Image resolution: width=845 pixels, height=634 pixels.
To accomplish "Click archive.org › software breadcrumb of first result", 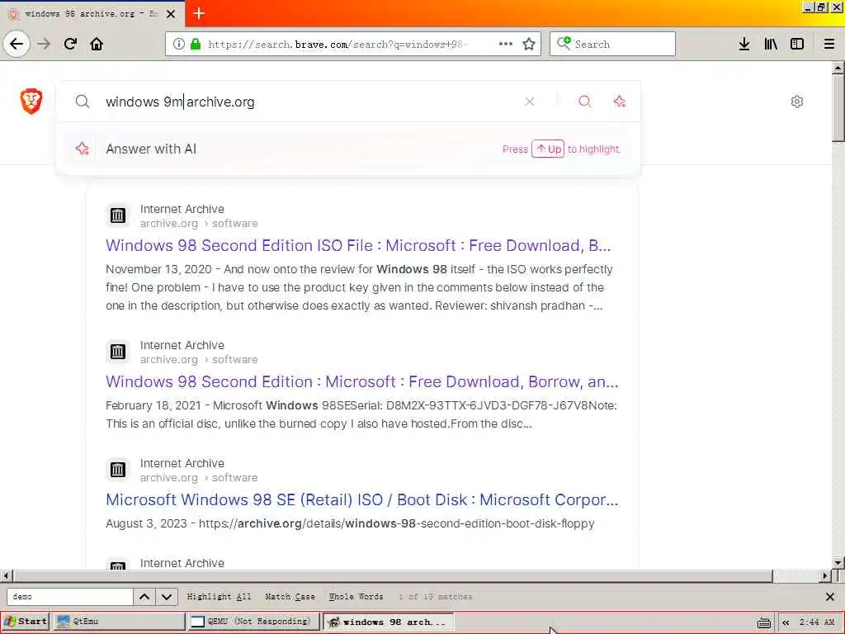I will click(x=199, y=223).
